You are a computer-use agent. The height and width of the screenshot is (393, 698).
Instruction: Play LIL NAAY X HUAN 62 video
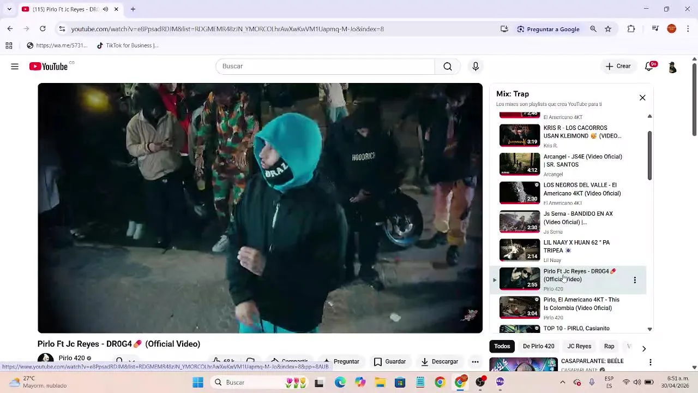567,251
